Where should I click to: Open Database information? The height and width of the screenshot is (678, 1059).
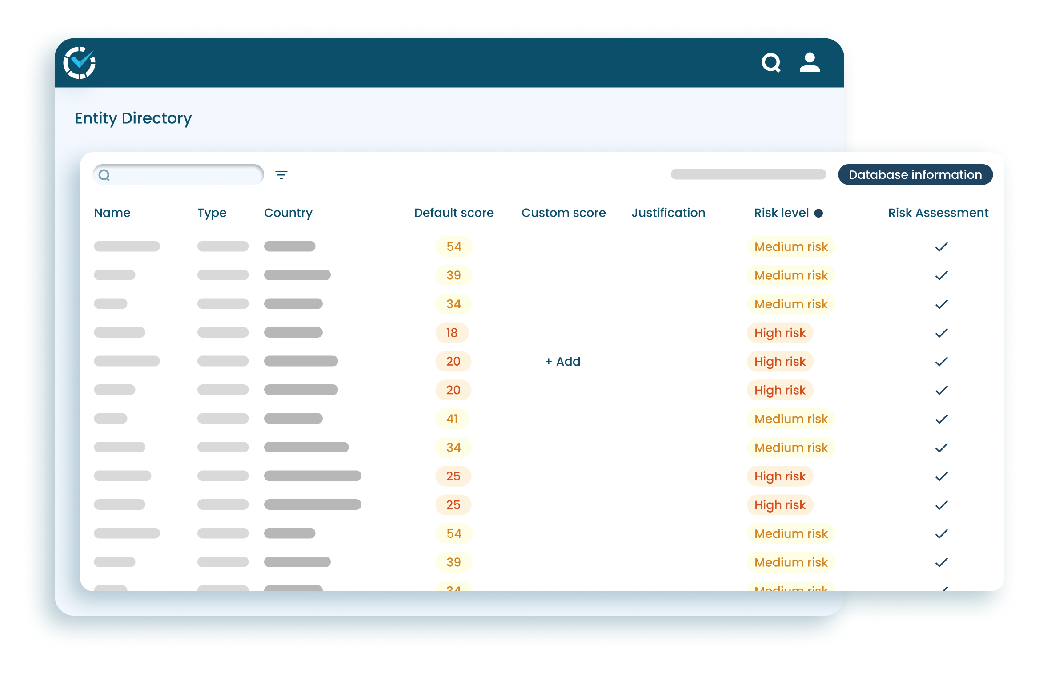915,174
